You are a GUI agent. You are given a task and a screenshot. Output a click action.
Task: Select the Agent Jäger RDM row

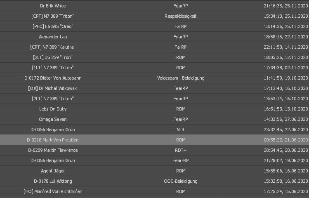[x=154, y=171]
